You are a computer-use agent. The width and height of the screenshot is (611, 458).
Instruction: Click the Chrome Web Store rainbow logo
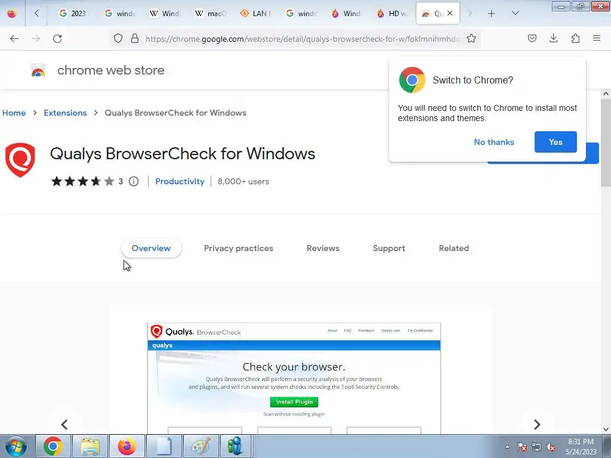click(38, 70)
